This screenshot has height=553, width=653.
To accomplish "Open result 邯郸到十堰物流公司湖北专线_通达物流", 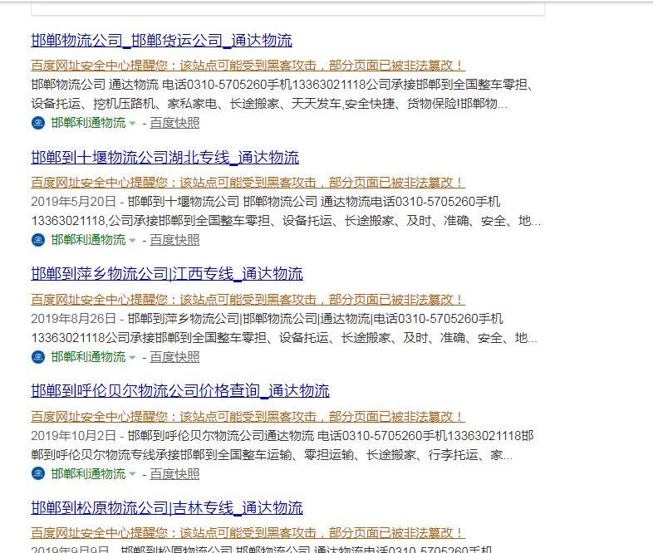I will point(165,157).
